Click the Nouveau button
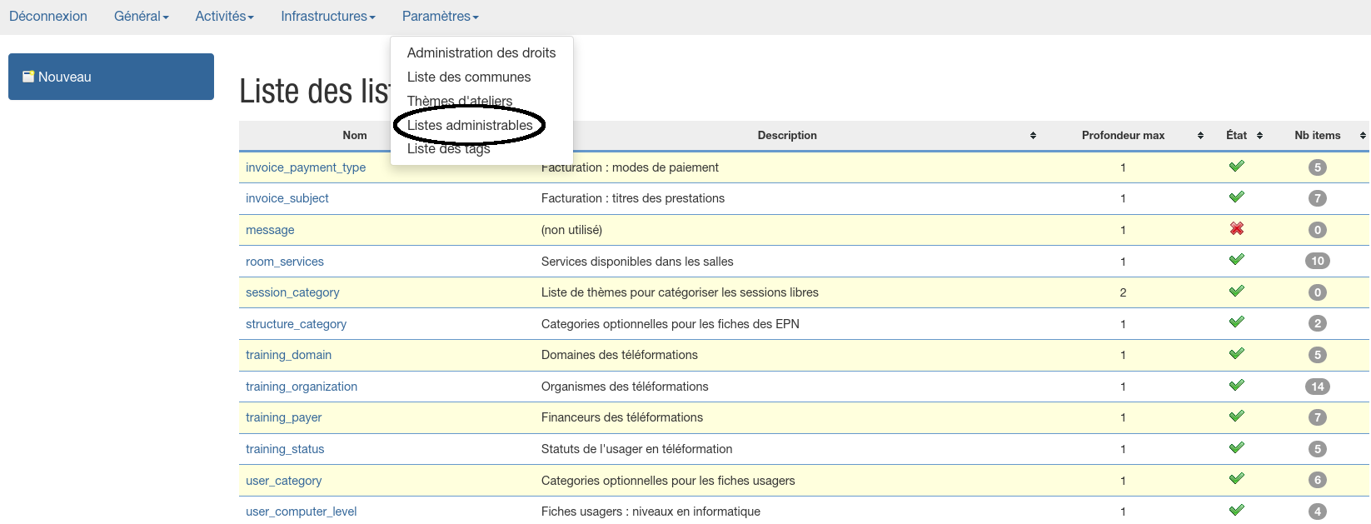The width and height of the screenshot is (1371, 524). [x=111, y=77]
